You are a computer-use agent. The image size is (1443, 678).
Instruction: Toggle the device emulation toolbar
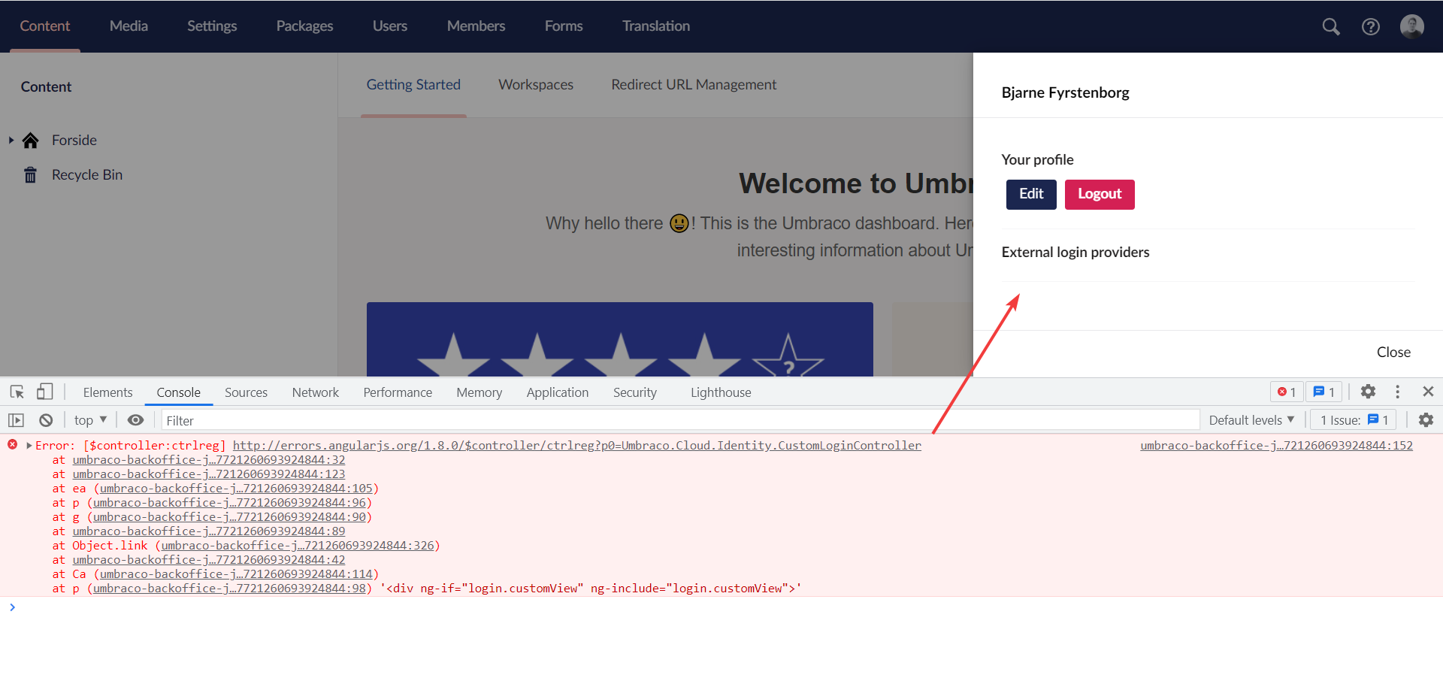click(44, 391)
